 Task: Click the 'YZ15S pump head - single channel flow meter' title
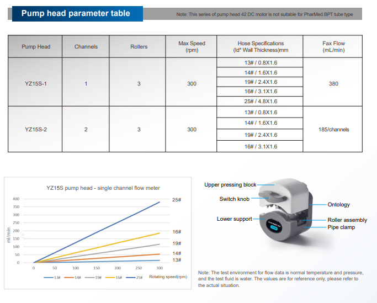pyautogui.click(x=103, y=188)
